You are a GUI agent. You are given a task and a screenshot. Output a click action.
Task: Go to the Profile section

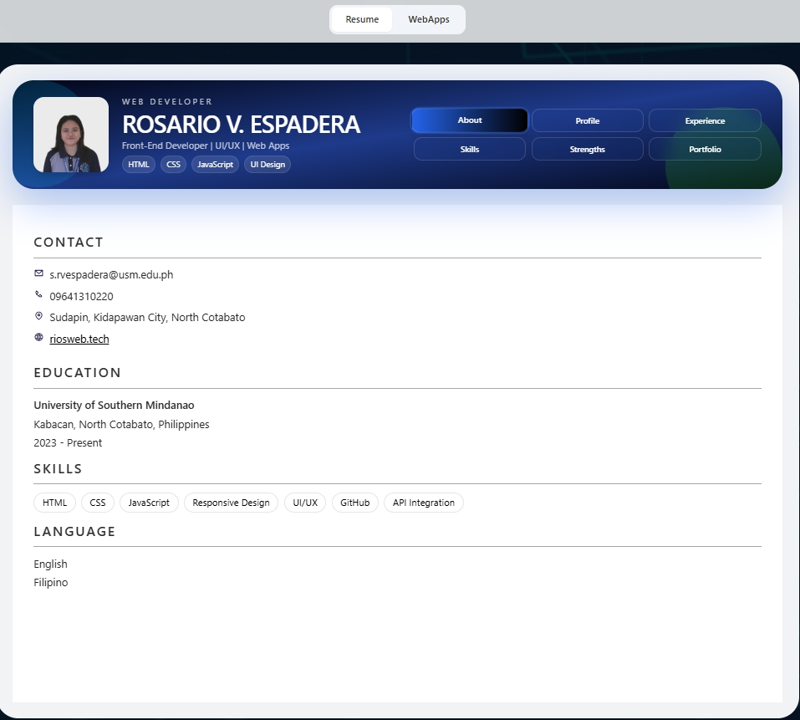[x=587, y=121]
